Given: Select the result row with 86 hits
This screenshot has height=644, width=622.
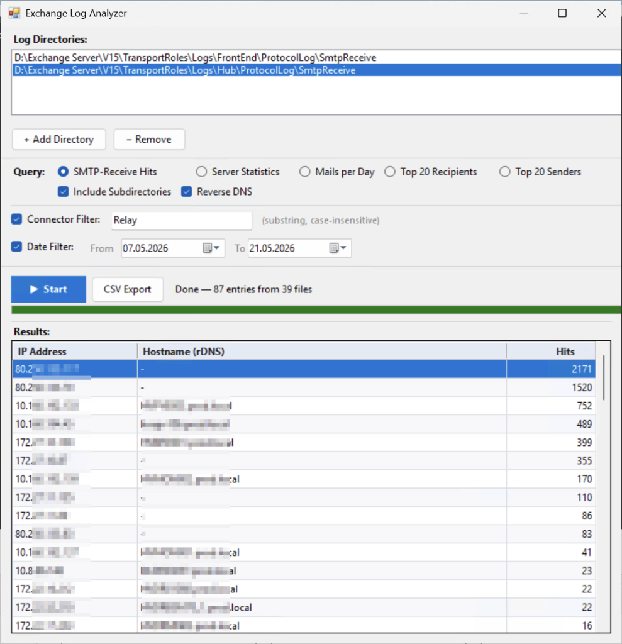Looking at the screenshot, I should point(304,516).
